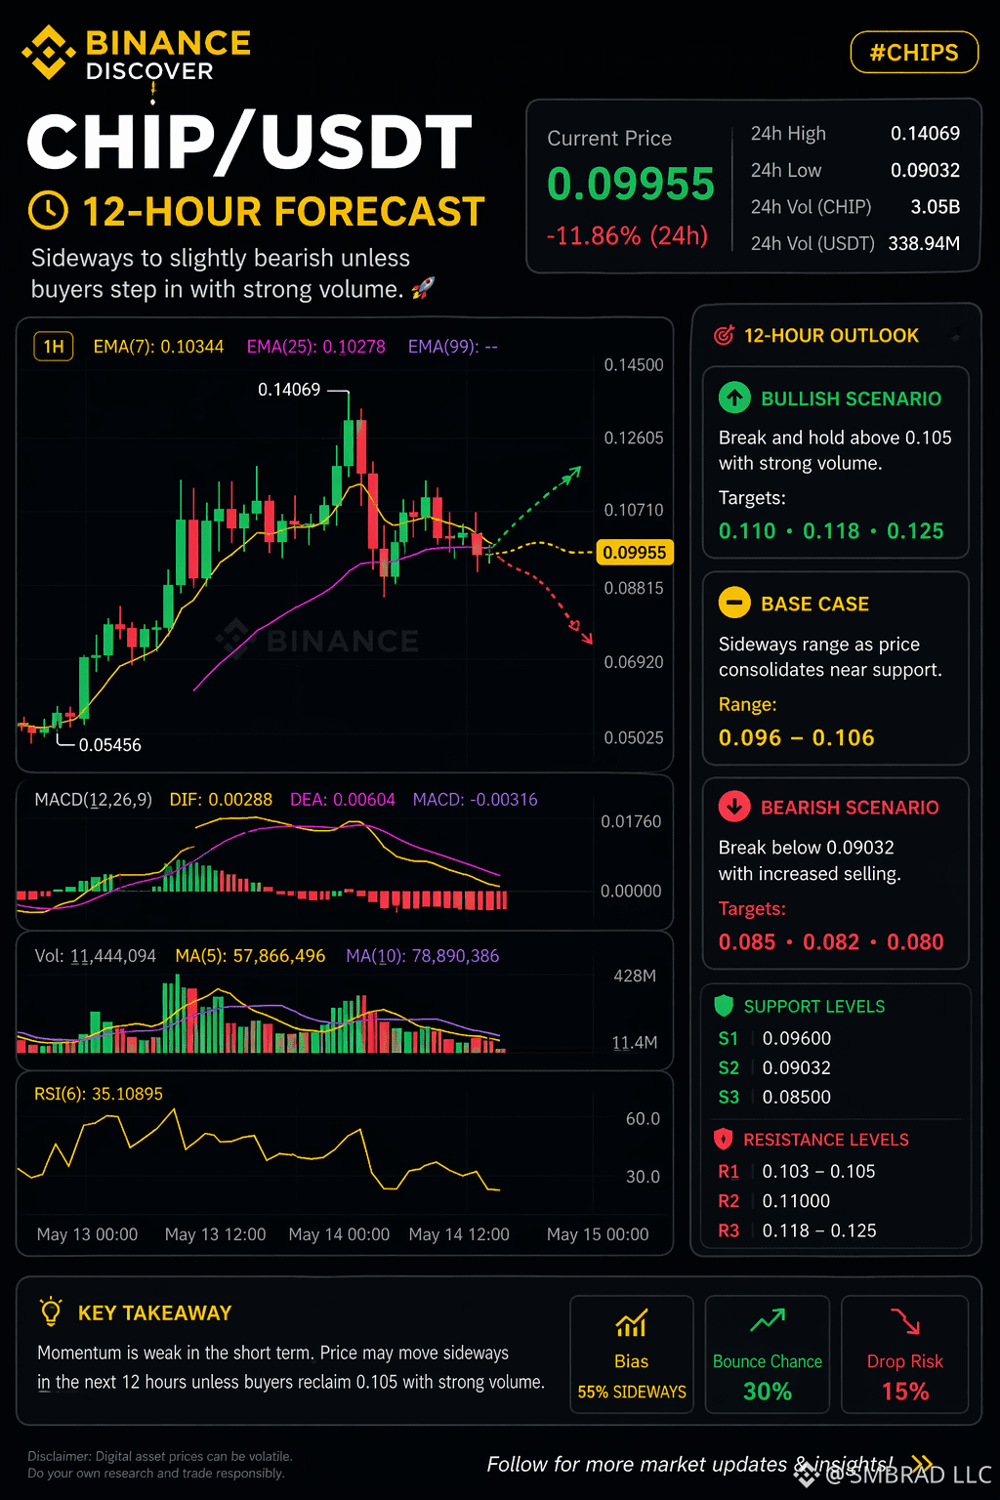The width and height of the screenshot is (1000, 1500).
Task: Click the May 15 00:00 axis label
Action: coord(598,1234)
